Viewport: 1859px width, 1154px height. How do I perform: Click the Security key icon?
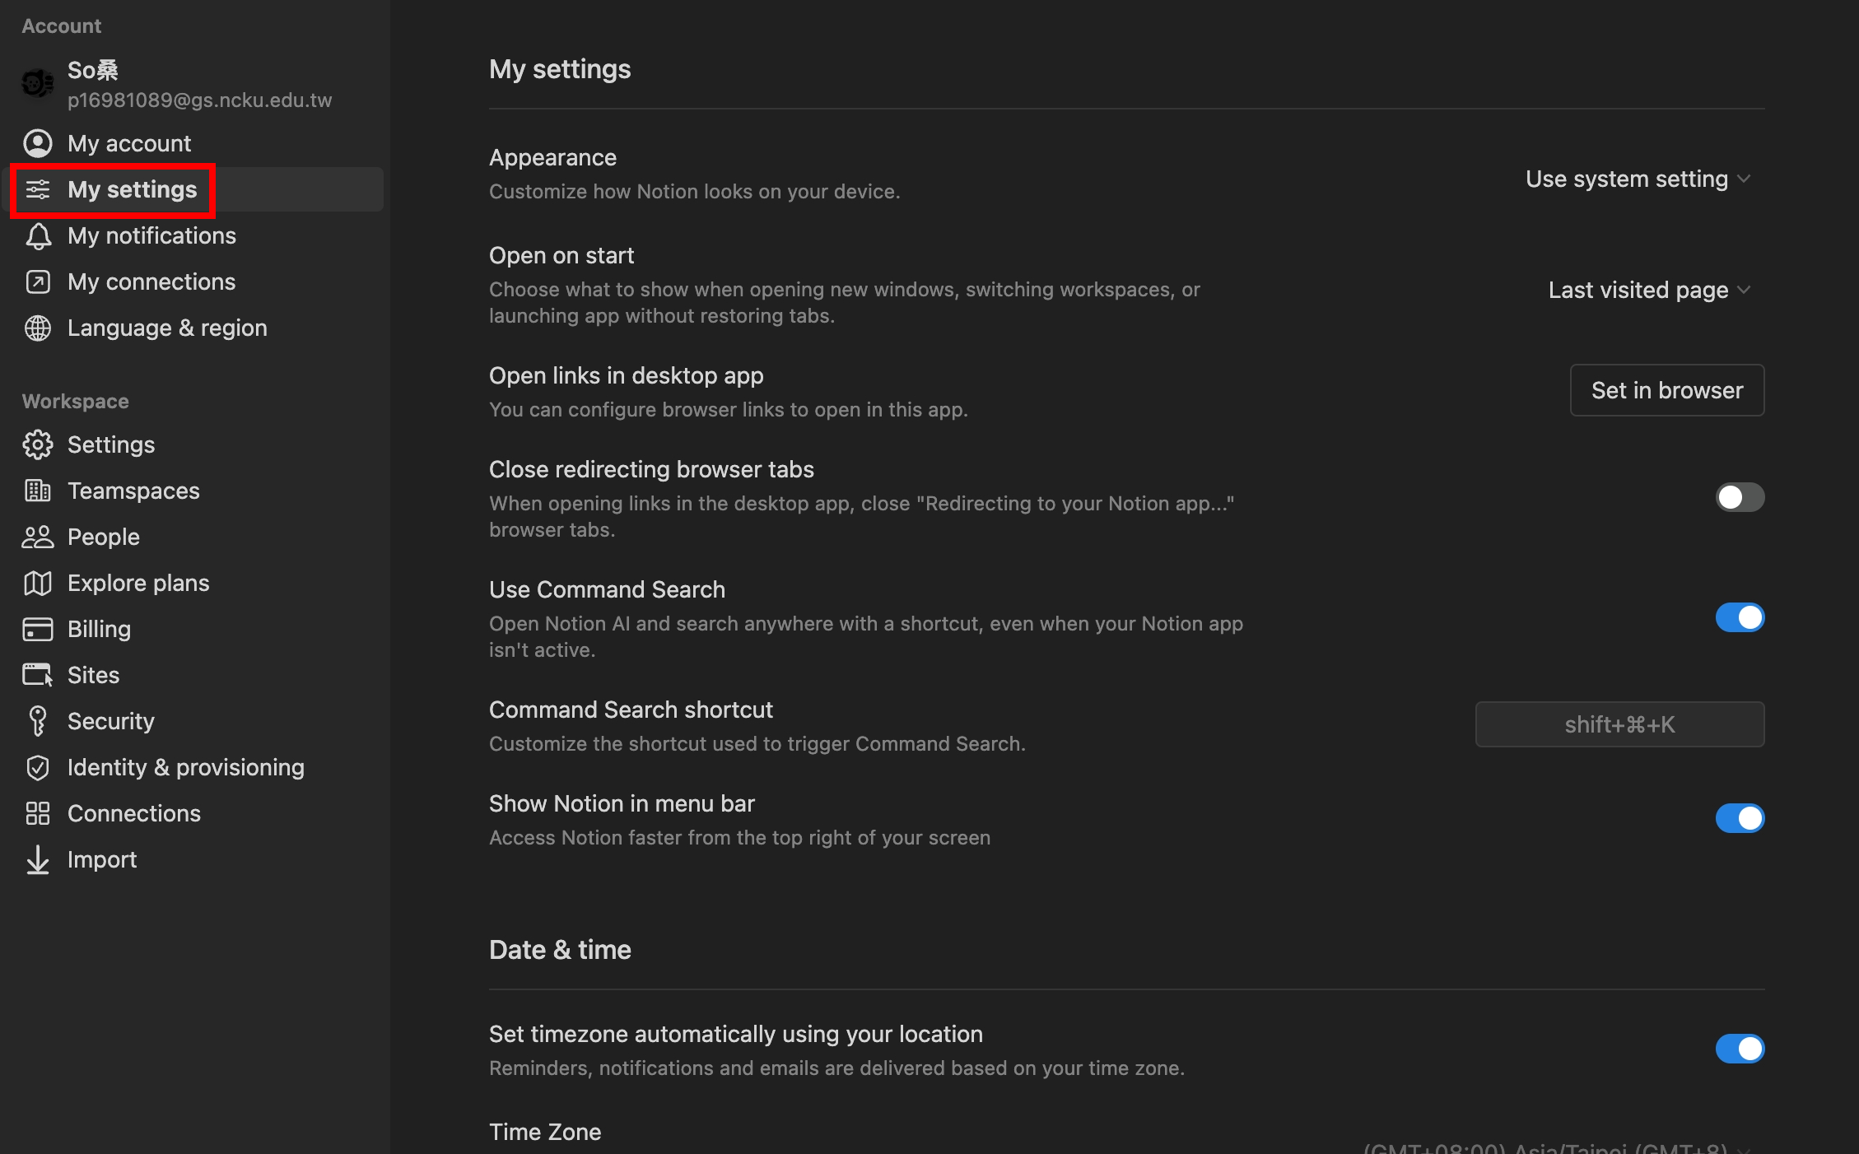pyautogui.click(x=38, y=722)
